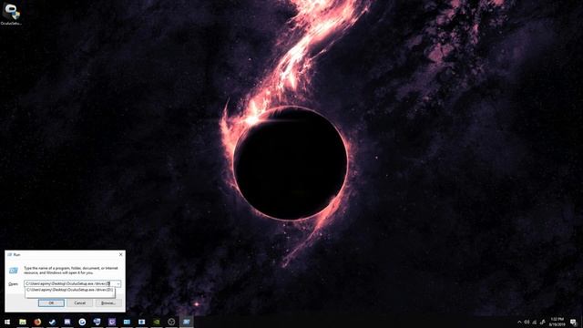583x328 pixels.
Task: Expand the Open field history dropdown
Action: pyautogui.click(x=118, y=283)
